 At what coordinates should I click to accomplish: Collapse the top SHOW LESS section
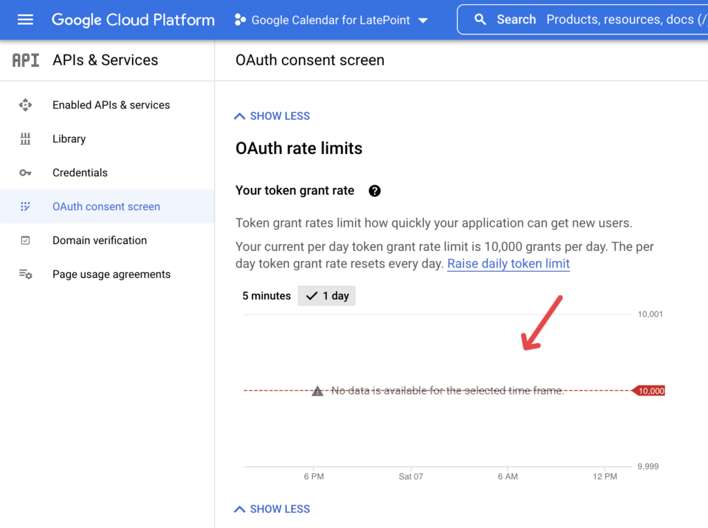tap(271, 115)
